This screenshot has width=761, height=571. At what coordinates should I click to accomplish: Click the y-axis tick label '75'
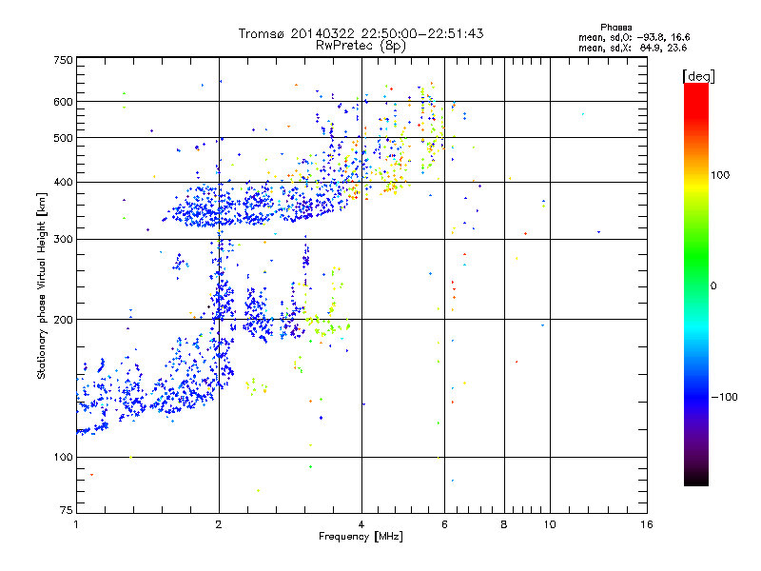pos(67,510)
